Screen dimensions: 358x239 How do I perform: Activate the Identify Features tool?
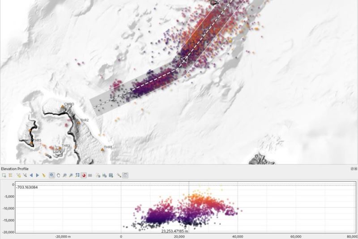pos(52,175)
